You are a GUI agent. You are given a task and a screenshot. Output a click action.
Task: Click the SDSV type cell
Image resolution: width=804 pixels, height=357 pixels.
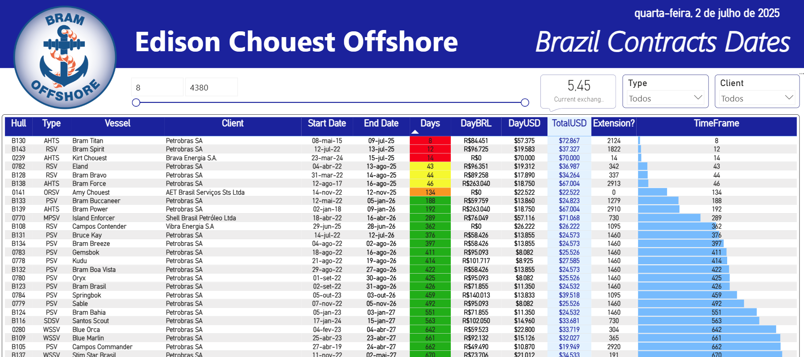52,321
